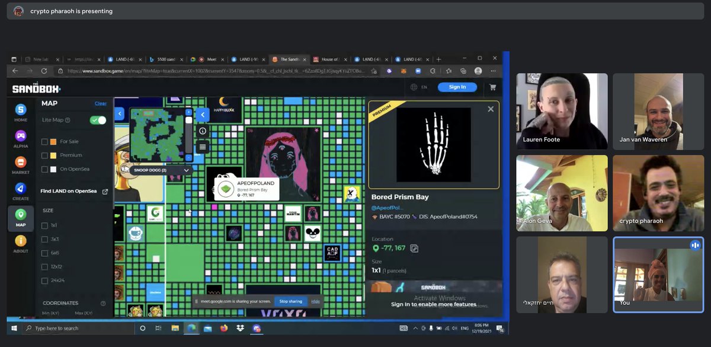Click the minimap zoom slider handle
This screenshot has height=347, width=711.
pyautogui.click(x=189, y=120)
